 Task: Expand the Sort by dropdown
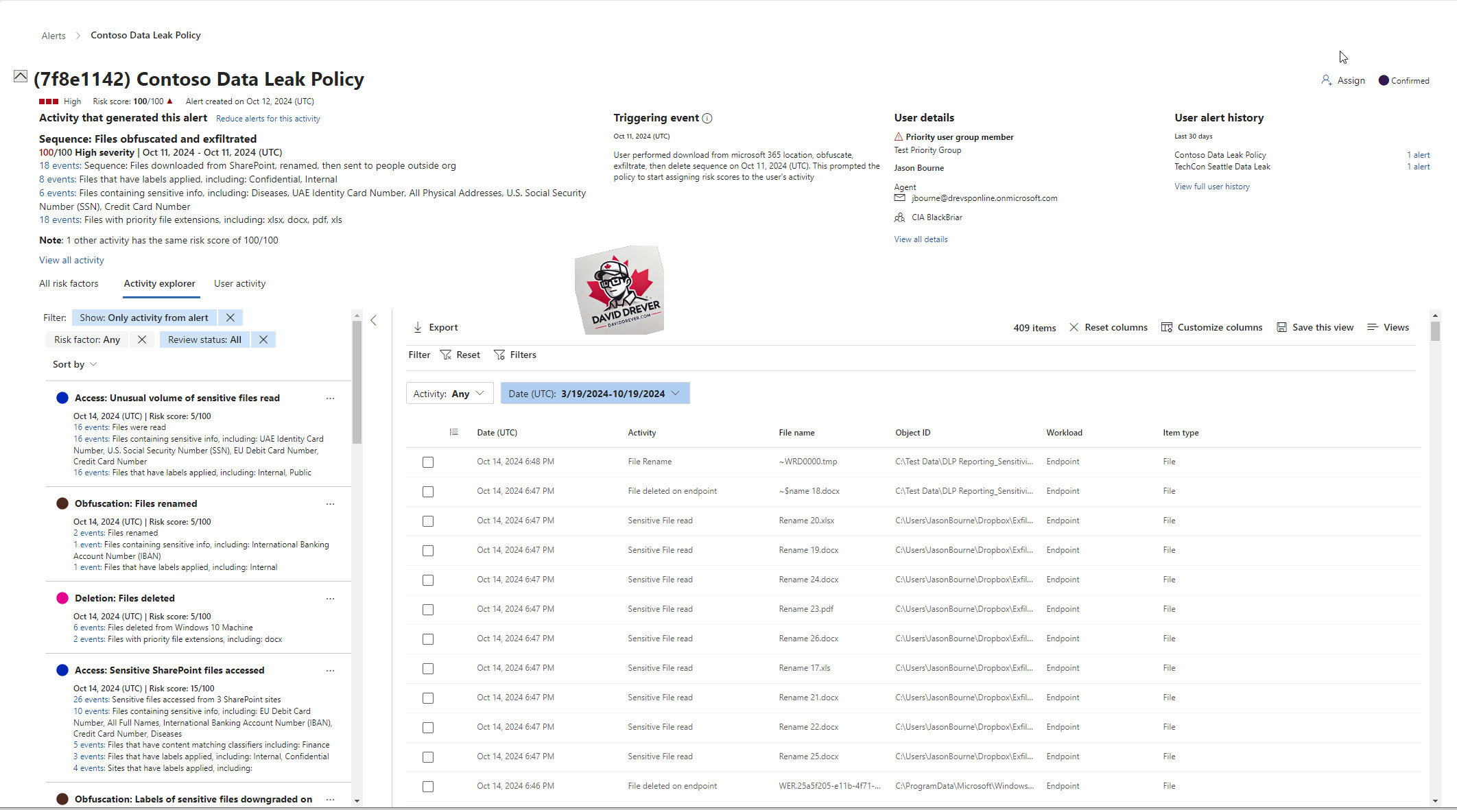75,364
